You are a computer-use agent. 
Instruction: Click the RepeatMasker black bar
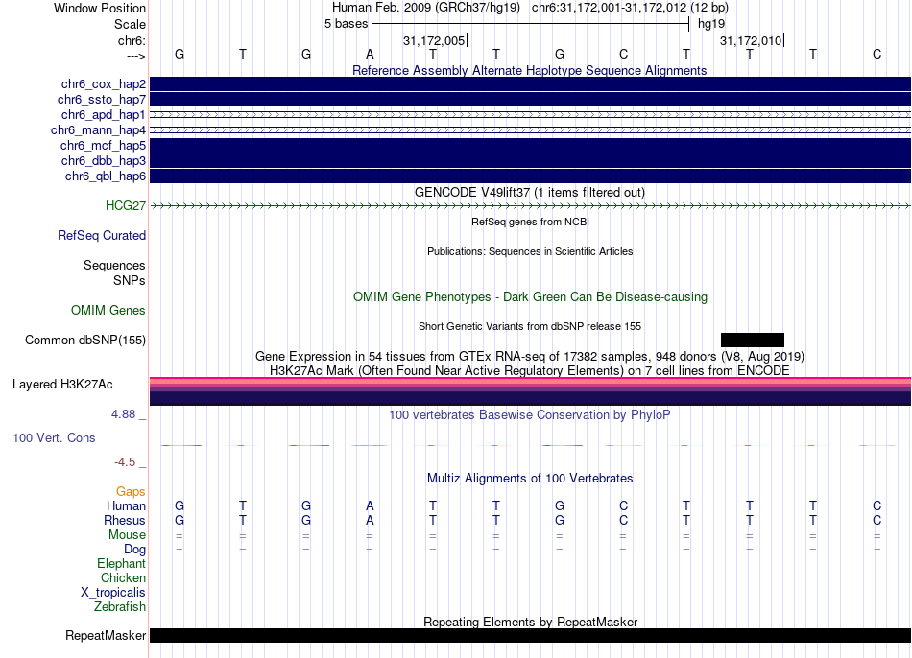[x=530, y=635]
